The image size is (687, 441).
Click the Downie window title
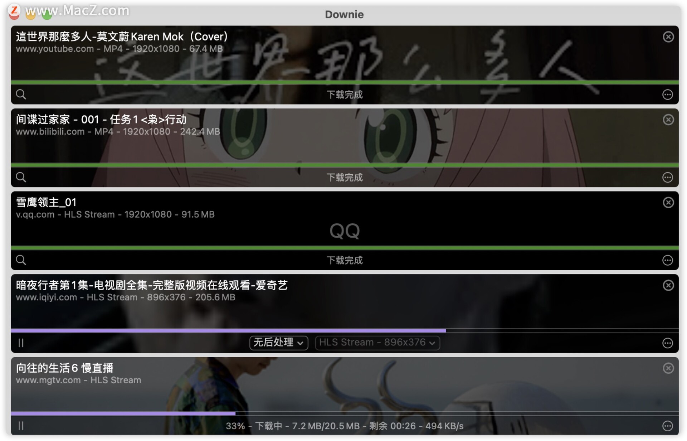click(344, 14)
